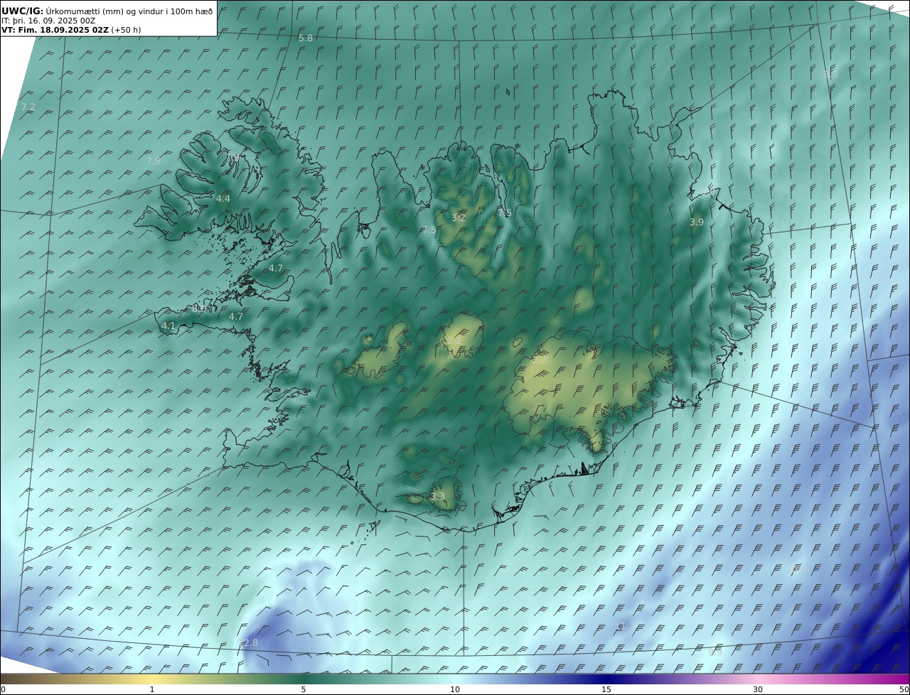The image size is (910, 695).
Task: Click the 10 tick label on the colorbar
Action: (455, 689)
